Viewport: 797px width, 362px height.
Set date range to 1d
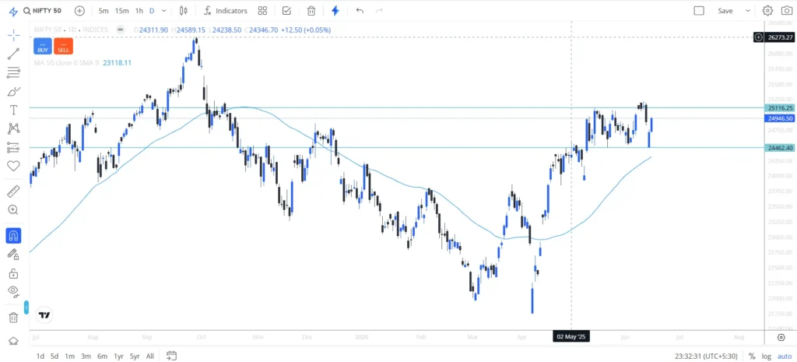coord(40,356)
